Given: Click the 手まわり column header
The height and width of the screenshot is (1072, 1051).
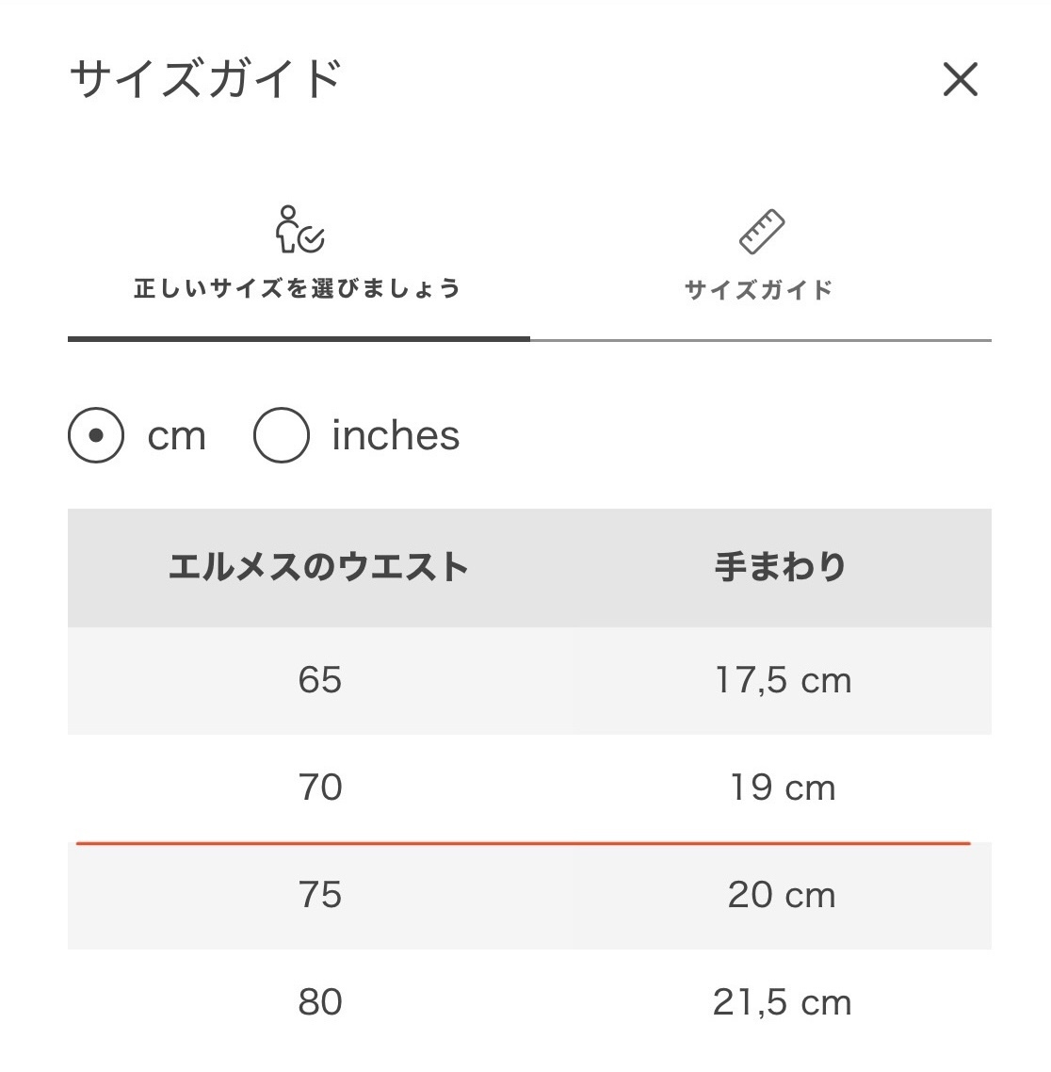Looking at the screenshot, I should (x=781, y=567).
